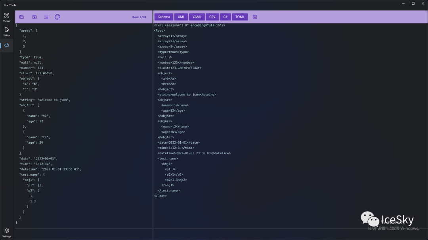Click the "welcome to json" string line in JSON editor
This screenshot has width=428, height=240.
45,100
